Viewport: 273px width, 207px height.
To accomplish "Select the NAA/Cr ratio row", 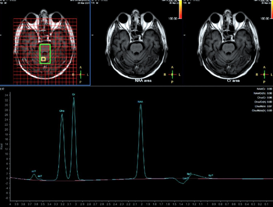I will point(265,89).
